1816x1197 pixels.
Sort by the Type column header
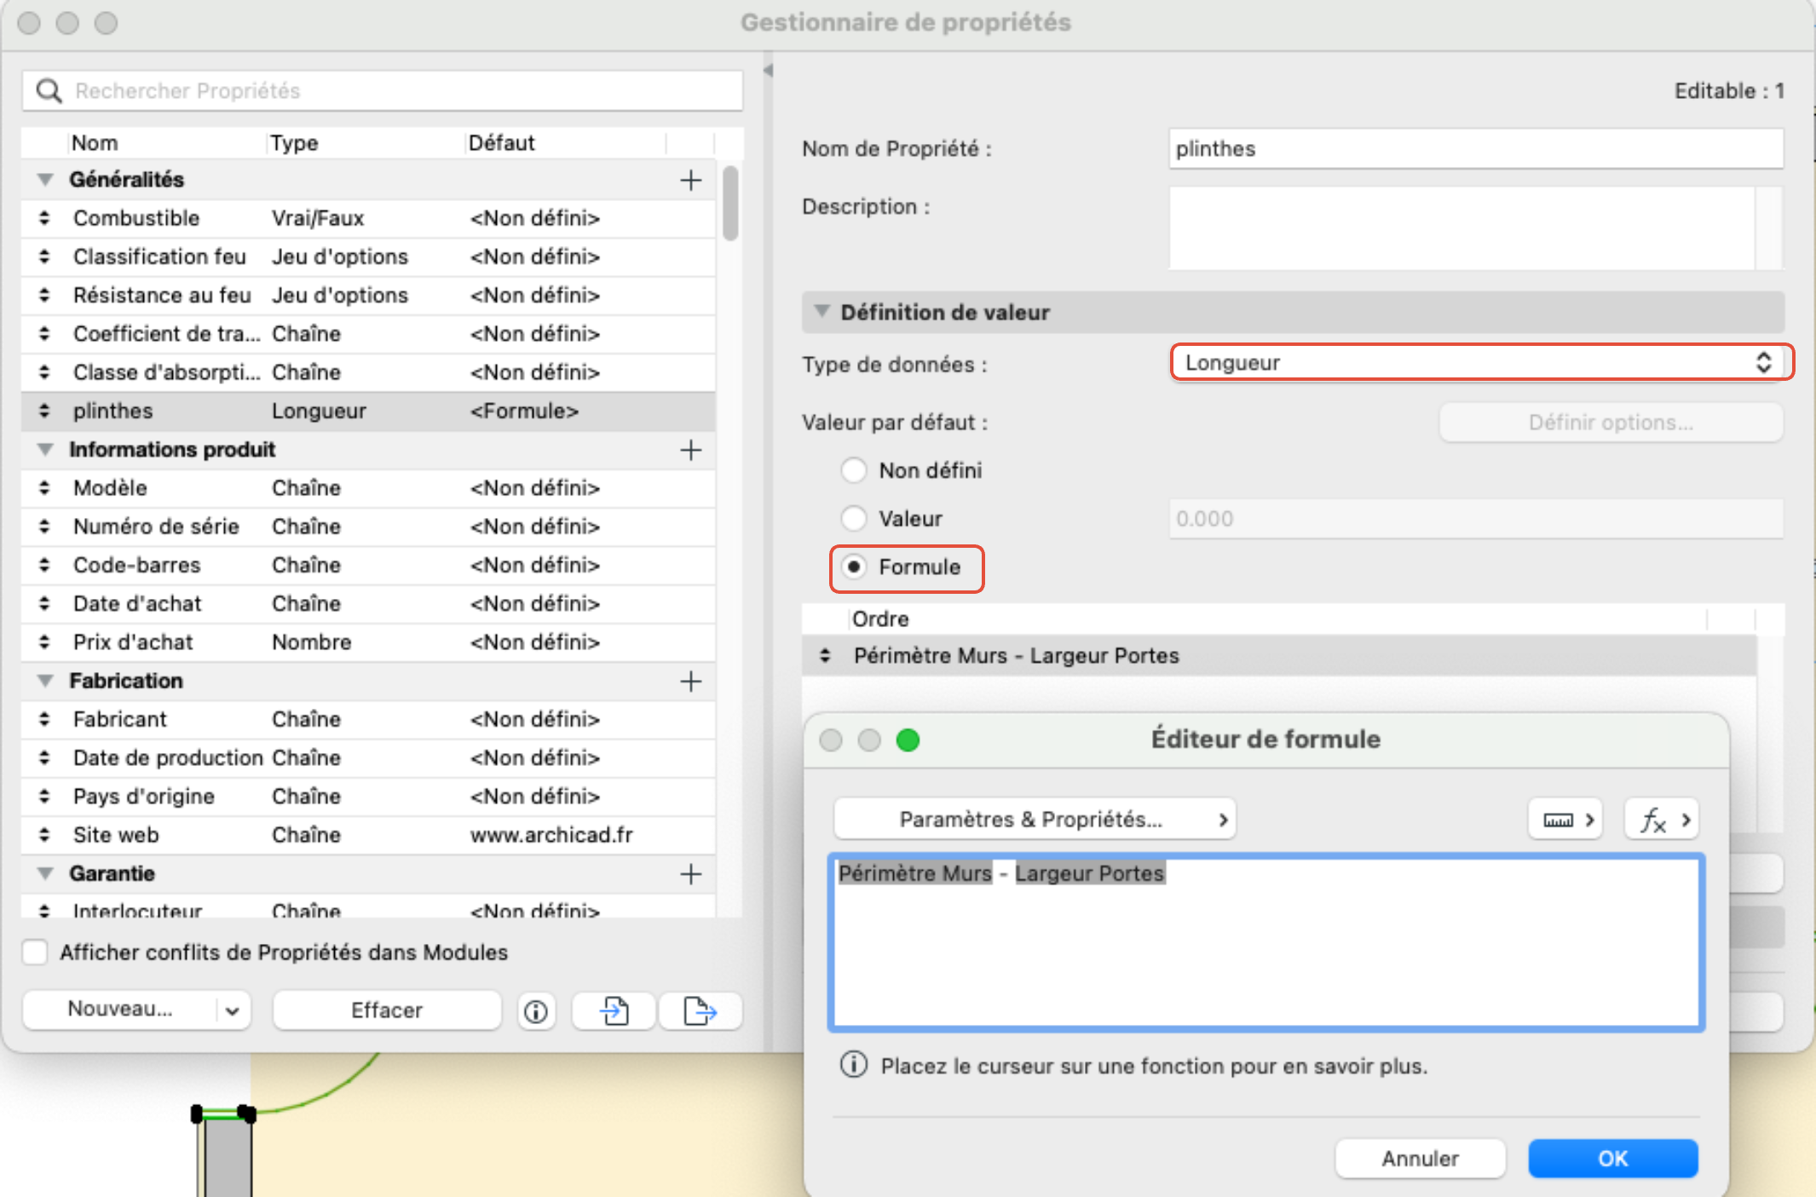coord(366,142)
